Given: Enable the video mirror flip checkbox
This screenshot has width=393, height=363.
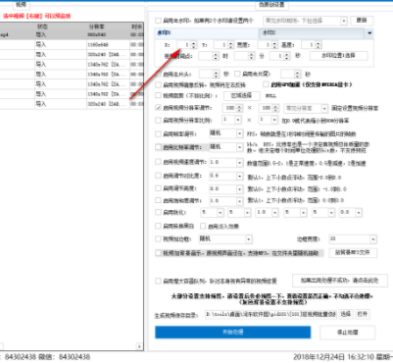Looking at the screenshot, I should click(x=158, y=85).
